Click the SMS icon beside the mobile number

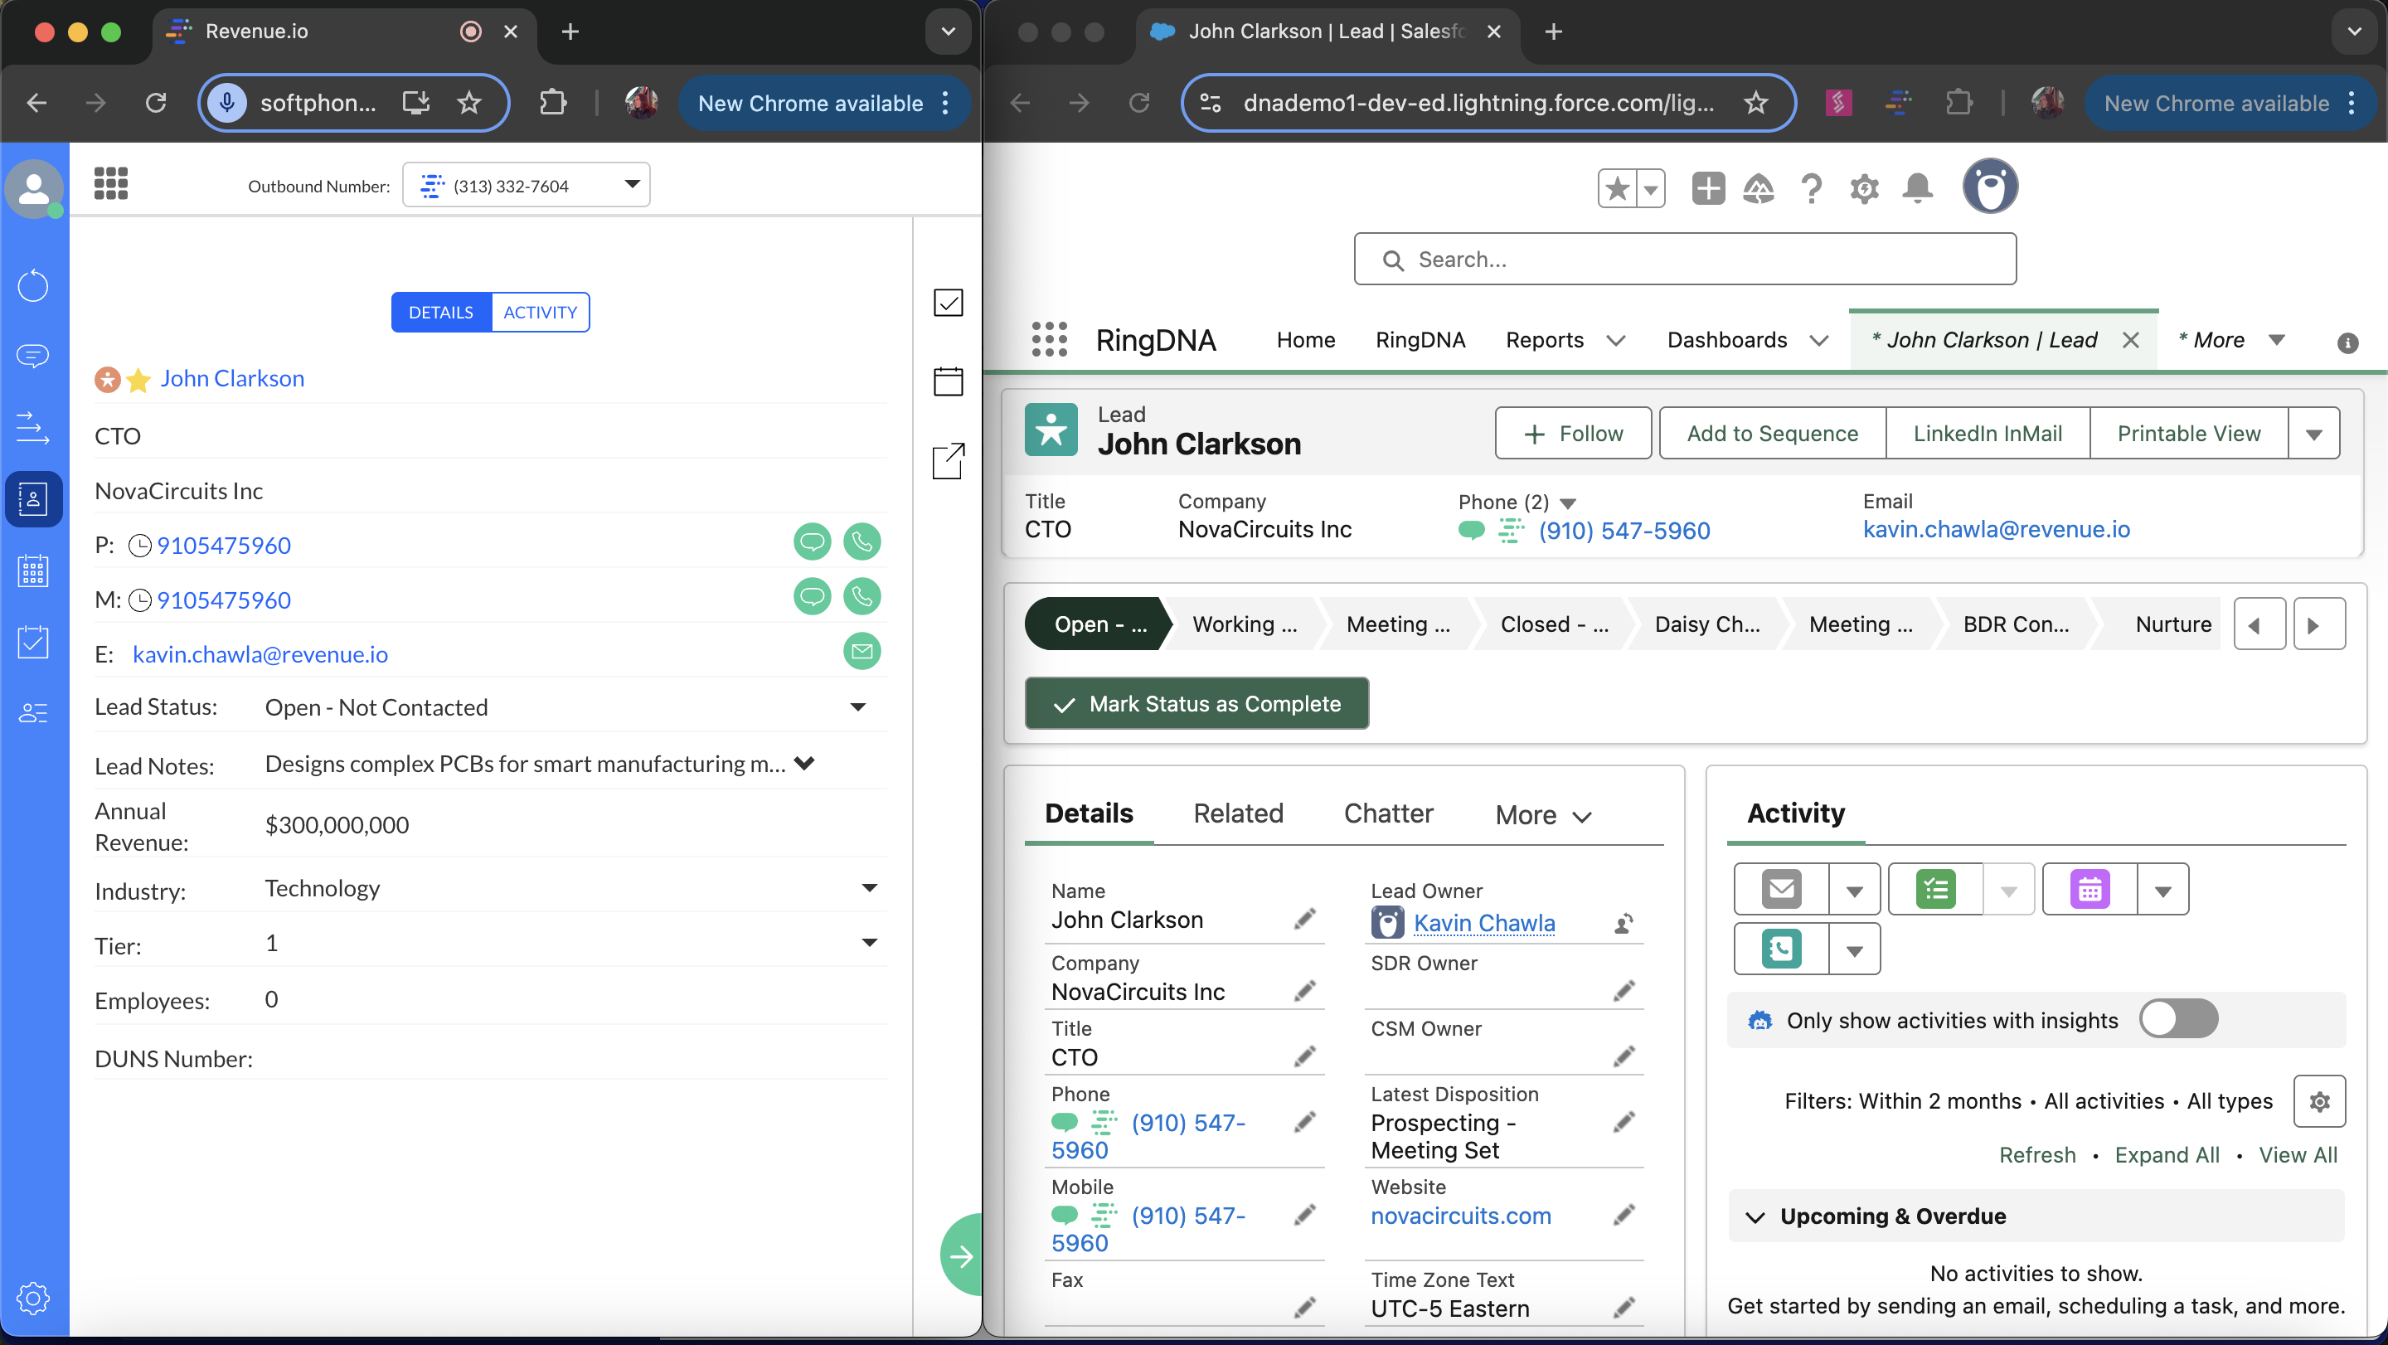pyautogui.click(x=812, y=597)
